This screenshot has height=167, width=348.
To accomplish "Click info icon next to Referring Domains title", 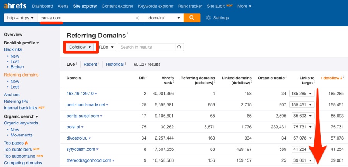I will click(127, 33).
